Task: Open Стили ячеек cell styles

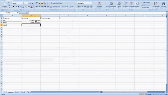Action: pos(119,5)
